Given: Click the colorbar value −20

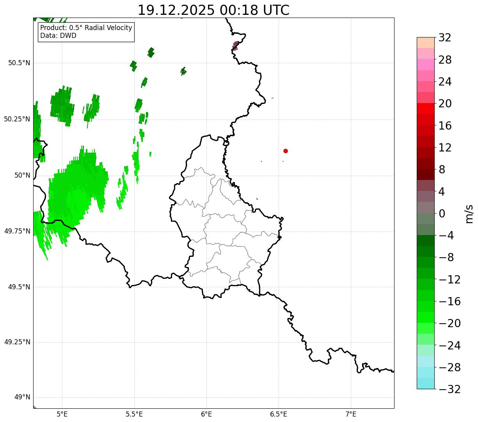Looking at the screenshot, I should coord(450,324).
